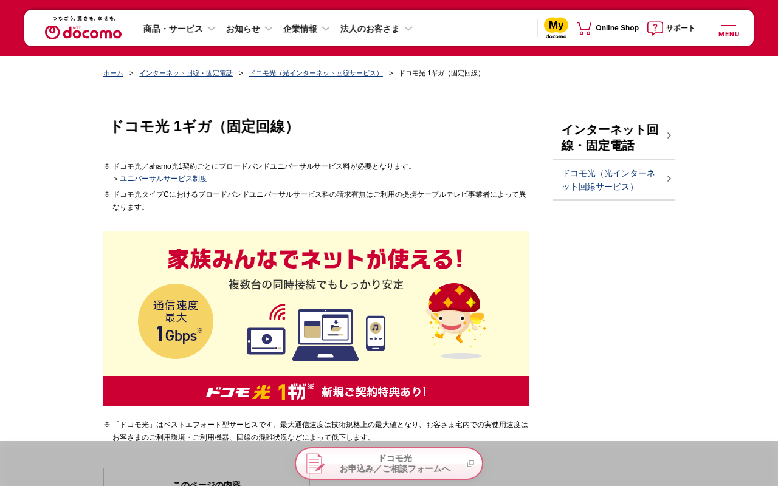This screenshot has height=486, width=778.
Task: Expand the 商品・サービス dropdown
Action: tap(179, 29)
